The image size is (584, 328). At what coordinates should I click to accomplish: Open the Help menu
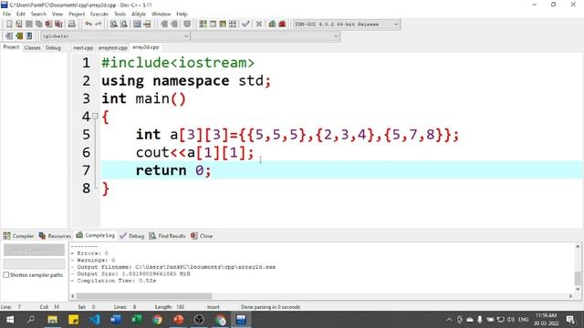point(182,15)
